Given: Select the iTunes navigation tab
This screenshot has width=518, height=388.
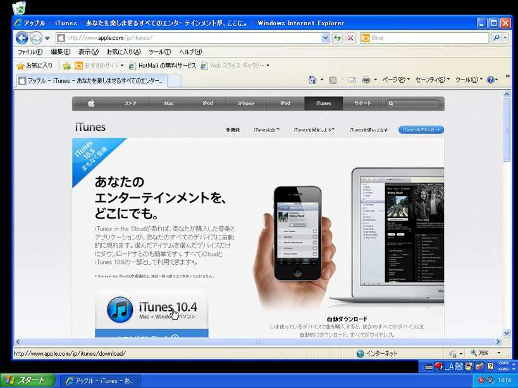Looking at the screenshot, I should 324,103.
